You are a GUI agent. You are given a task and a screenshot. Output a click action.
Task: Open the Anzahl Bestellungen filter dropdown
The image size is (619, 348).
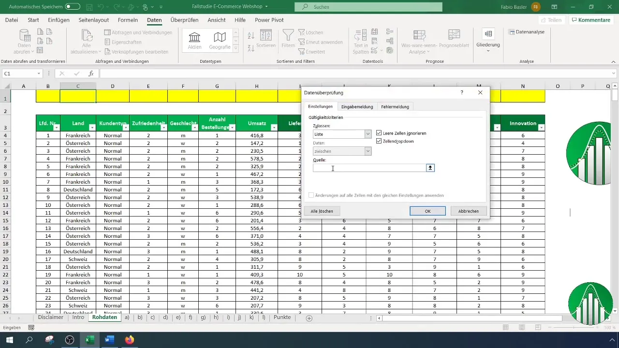pyautogui.click(x=232, y=128)
